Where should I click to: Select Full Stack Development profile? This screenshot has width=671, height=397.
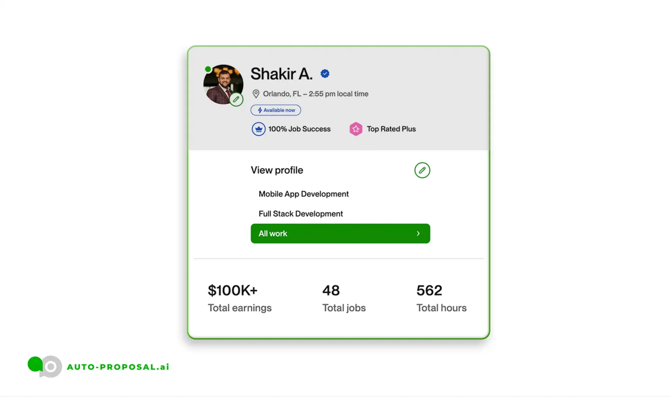301,214
